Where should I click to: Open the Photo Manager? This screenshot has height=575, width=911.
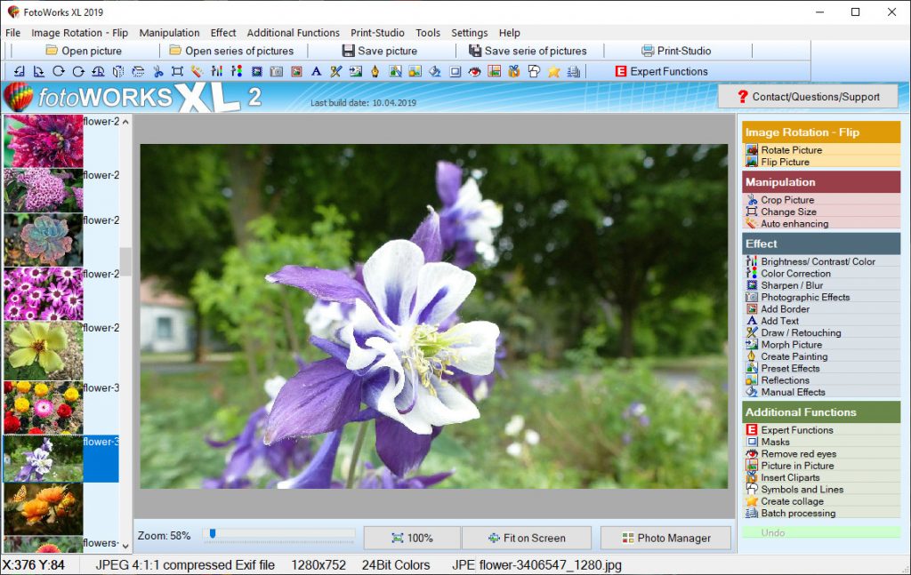click(665, 537)
